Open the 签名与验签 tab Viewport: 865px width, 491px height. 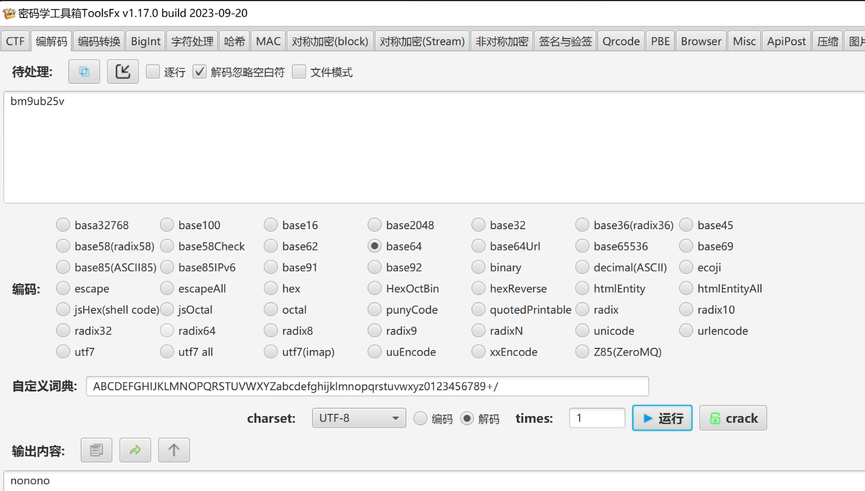[565, 41]
